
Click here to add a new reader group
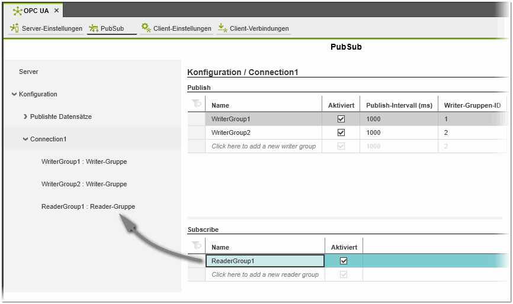coord(265,274)
